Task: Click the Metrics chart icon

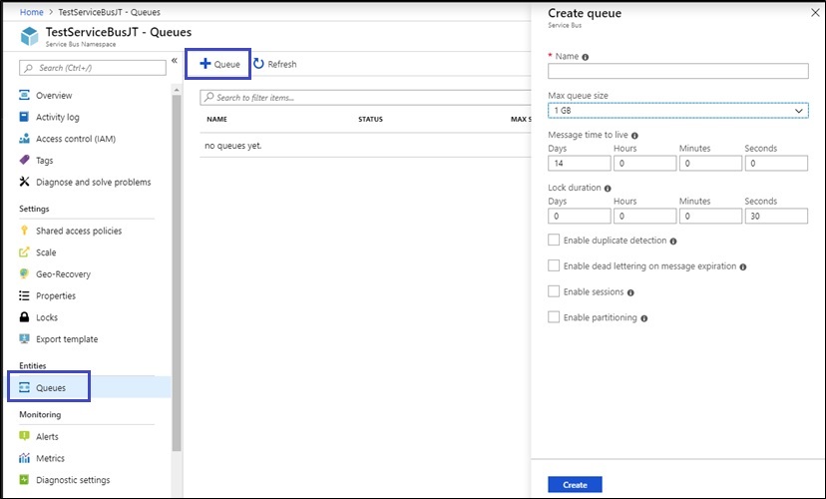Action: tap(24, 458)
